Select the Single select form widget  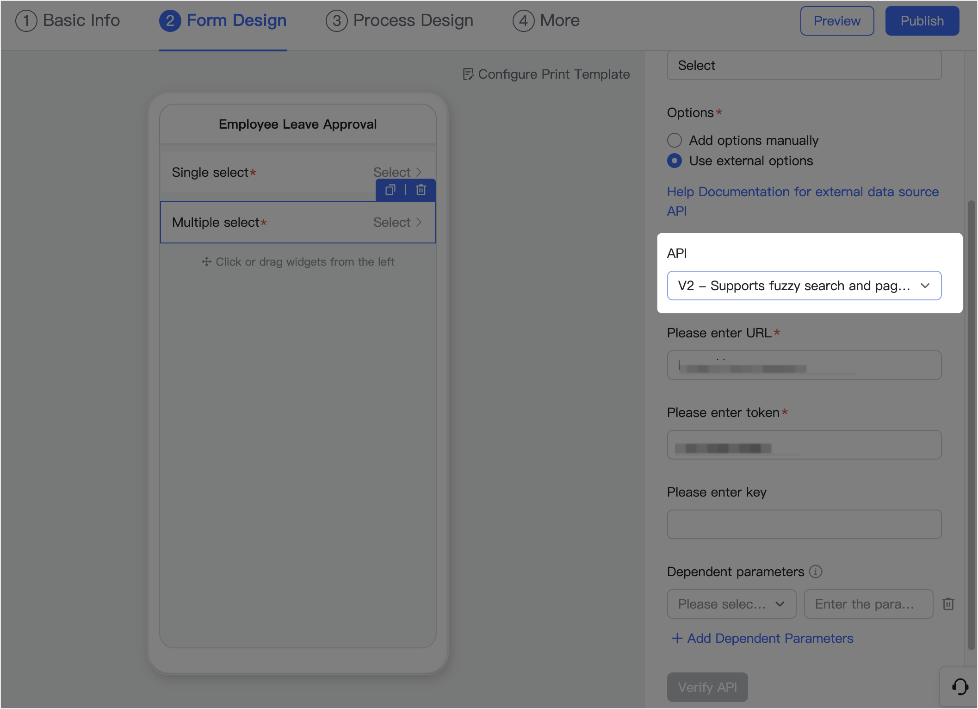[x=297, y=172]
